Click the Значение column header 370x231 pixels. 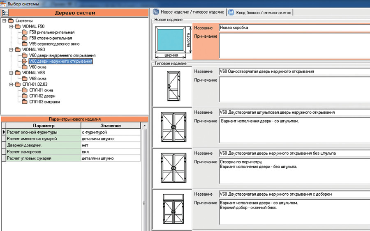111,126
